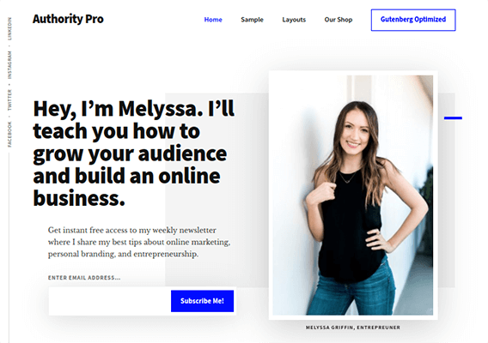Click the Authority Pro site title
The height and width of the screenshot is (343, 488).
click(x=68, y=19)
